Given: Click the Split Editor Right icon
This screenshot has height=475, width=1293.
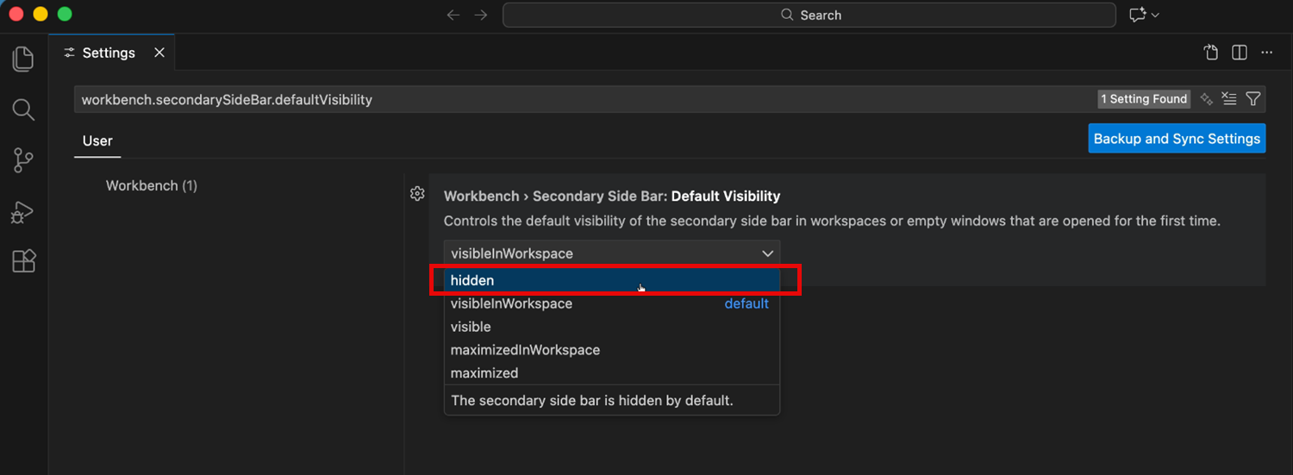Looking at the screenshot, I should [1240, 53].
